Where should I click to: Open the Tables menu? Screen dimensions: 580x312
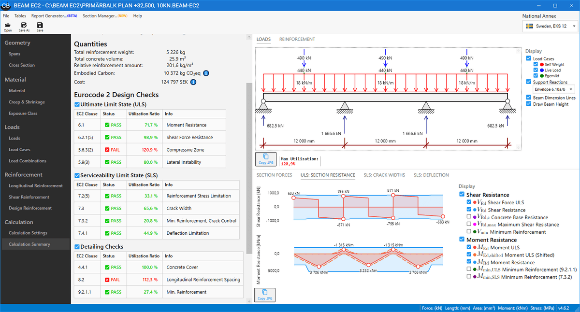click(20, 15)
